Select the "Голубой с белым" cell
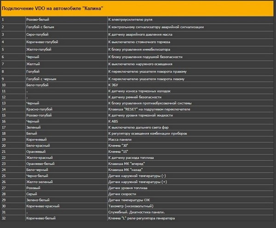 coord(40,27)
